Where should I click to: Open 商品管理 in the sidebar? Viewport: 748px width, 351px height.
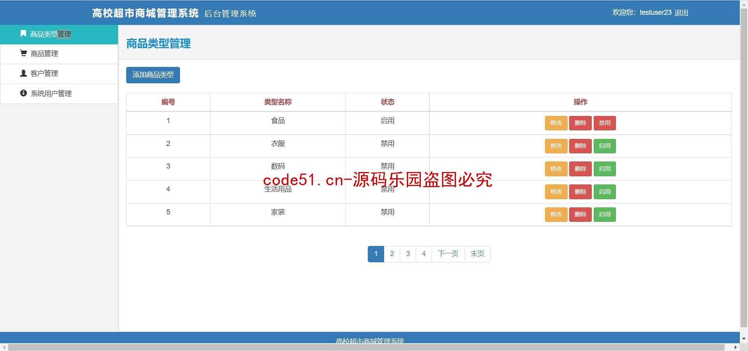click(x=59, y=54)
